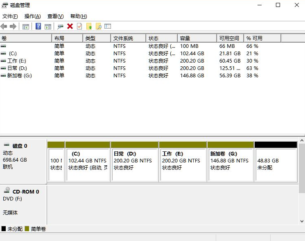Viewport: 305px width, 241px height.
Task: Open the 文件(F) menu
Action: pos(10,16)
